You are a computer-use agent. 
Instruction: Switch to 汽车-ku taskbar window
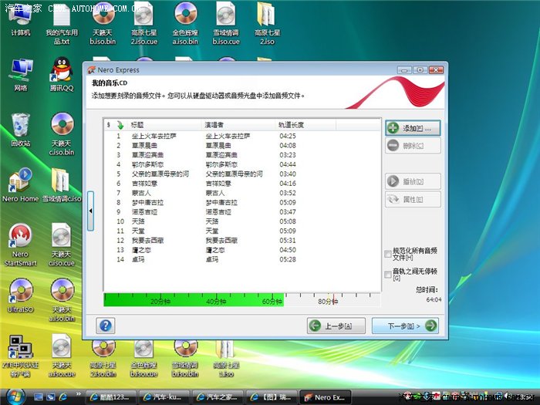coord(164,397)
